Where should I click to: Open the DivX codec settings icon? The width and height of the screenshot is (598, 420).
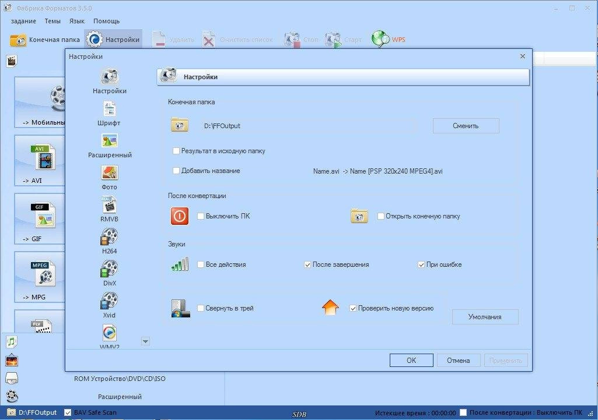(x=110, y=269)
